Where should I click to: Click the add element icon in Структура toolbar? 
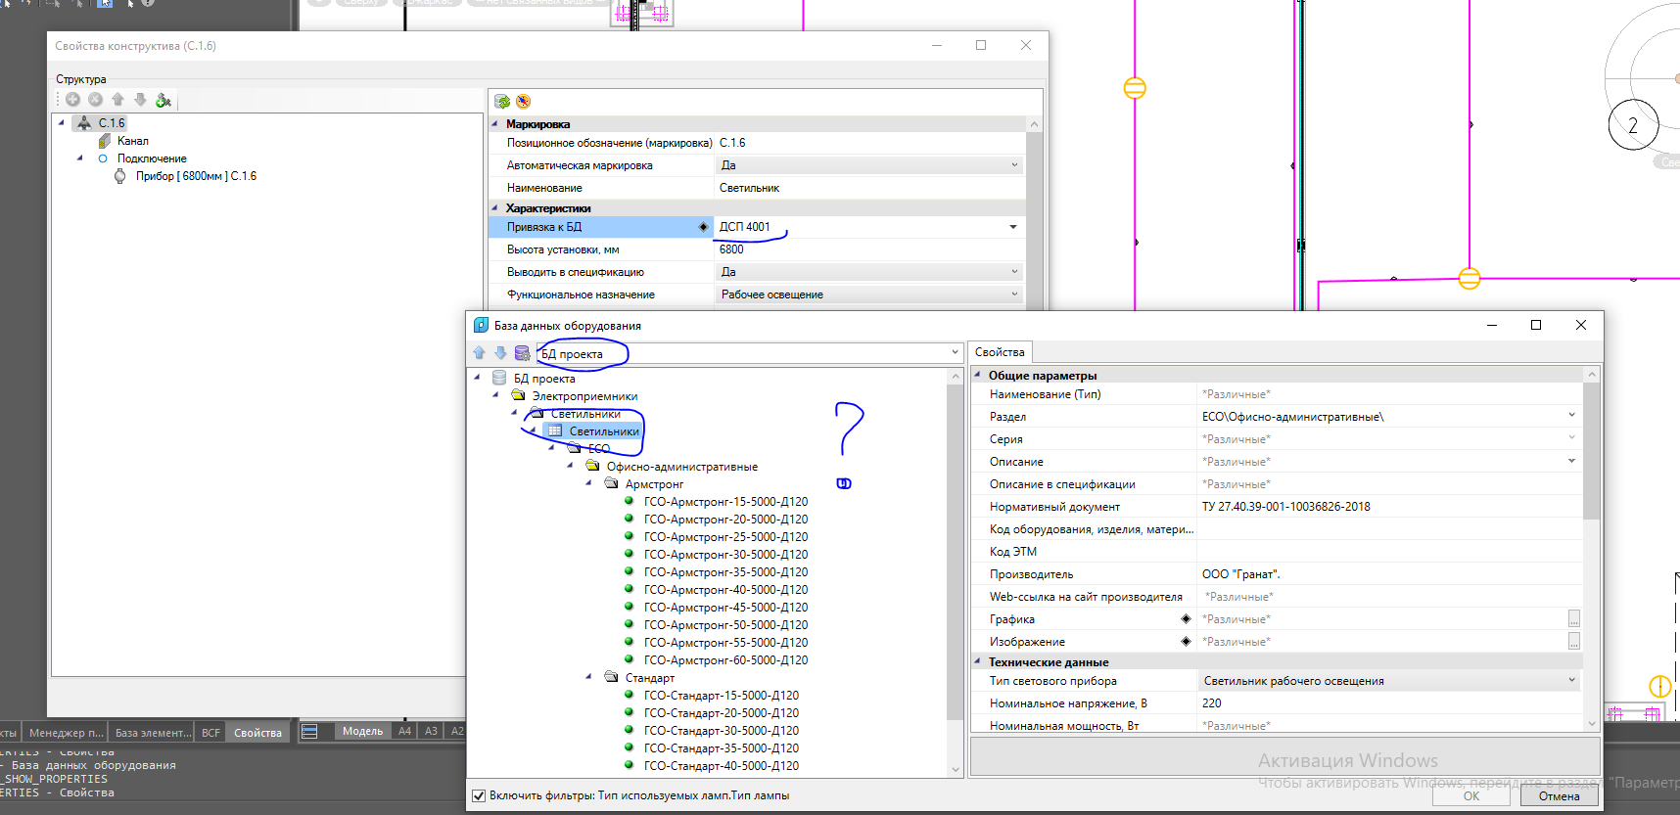[x=72, y=100]
